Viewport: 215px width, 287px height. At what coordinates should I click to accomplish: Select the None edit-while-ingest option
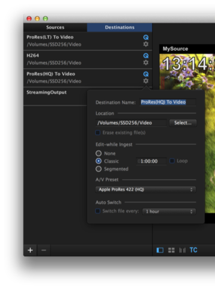click(x=99, y=153)
